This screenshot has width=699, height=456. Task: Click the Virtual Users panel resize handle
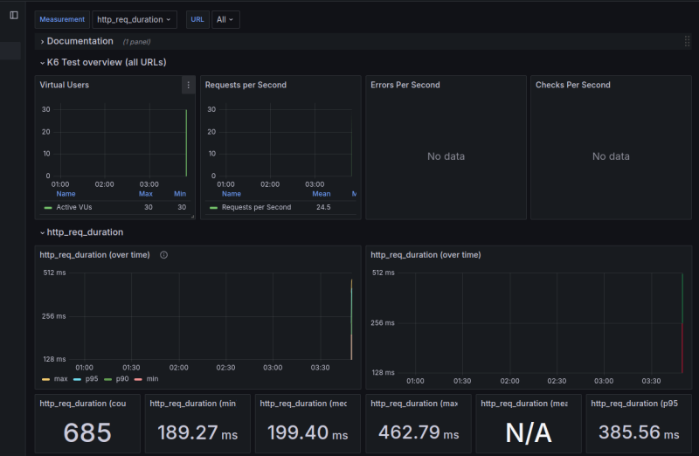(192, 216)
